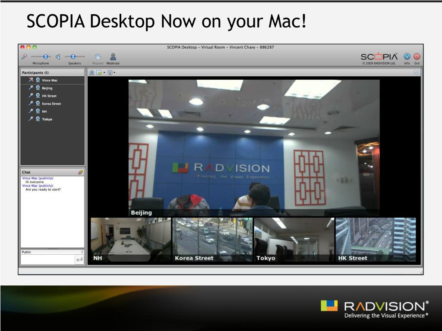Image resolution: width=442 pixels, height=331 pixels.
Task: Zoom window with the green button
Action: point(35,47)
